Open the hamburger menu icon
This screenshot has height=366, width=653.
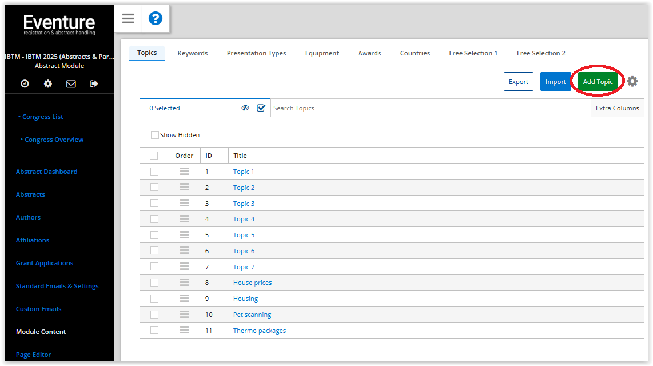coord(128,18)
